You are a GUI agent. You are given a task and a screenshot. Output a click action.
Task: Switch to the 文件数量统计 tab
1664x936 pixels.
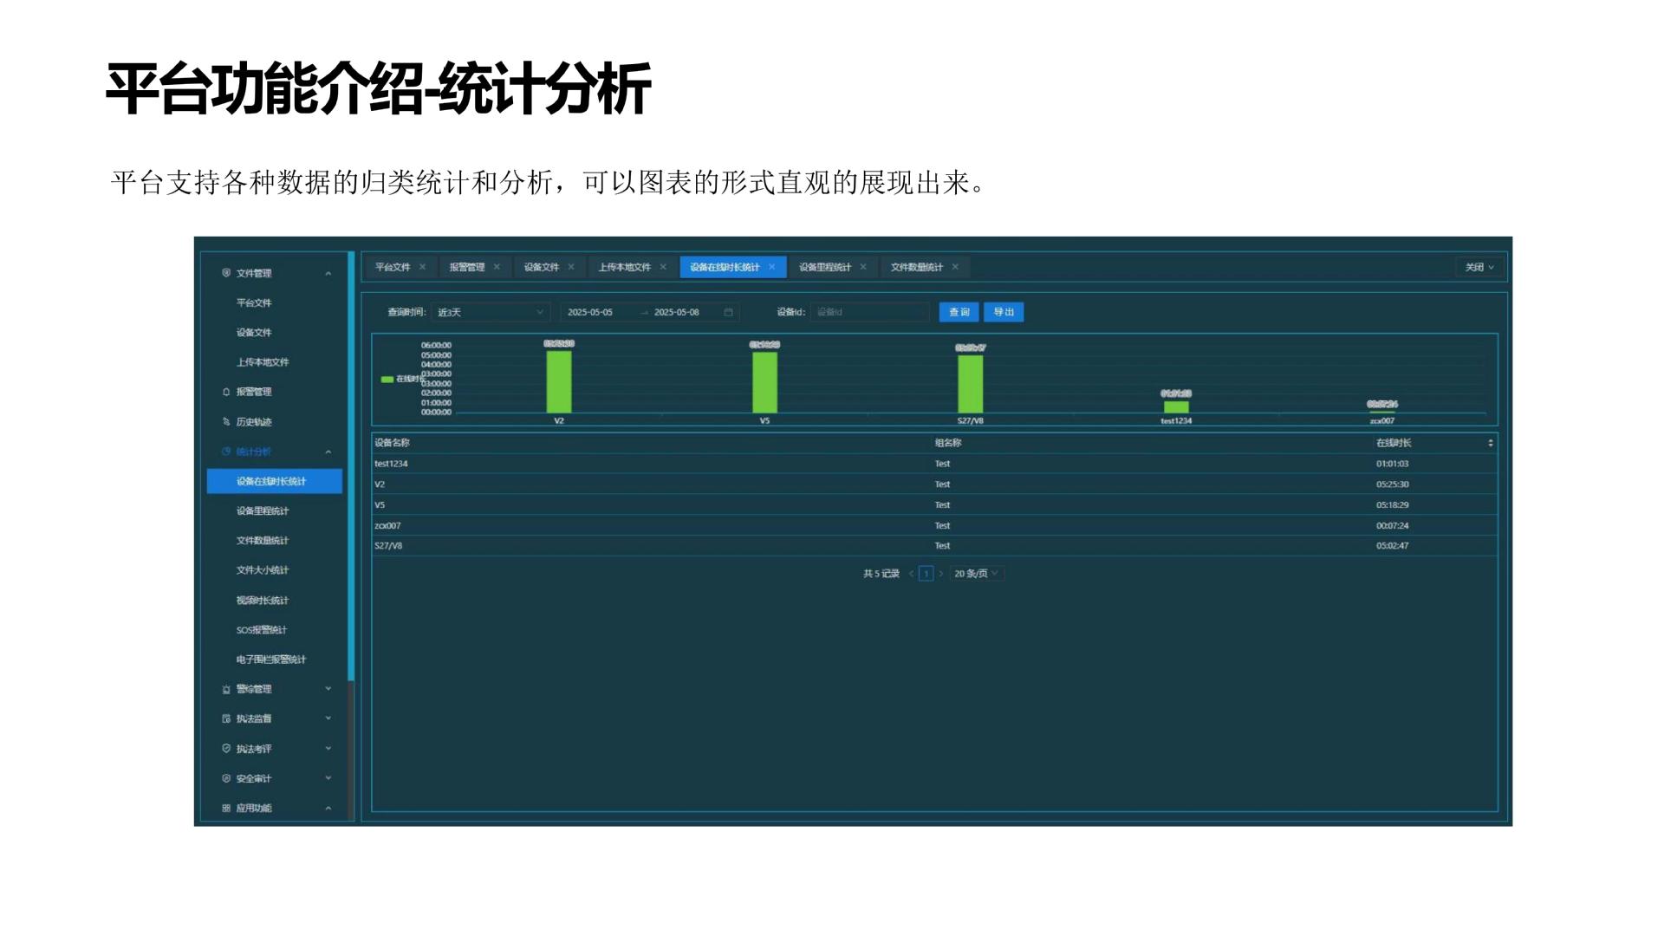(x=917, y=267)
